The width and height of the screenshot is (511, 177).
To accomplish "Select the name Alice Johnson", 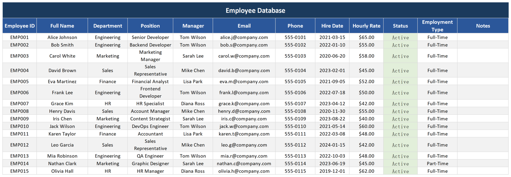I will click(x=62, y=37).
